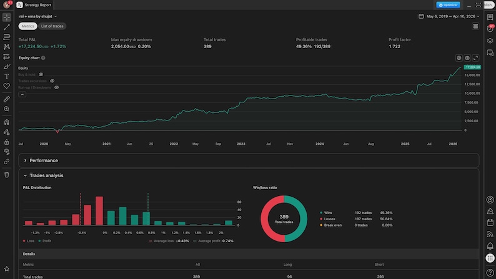Click the 389 total trades donut center
This screenshot has height=279, width=496.
coord(284,218)
